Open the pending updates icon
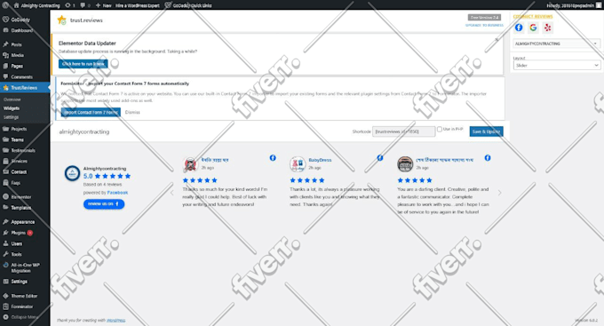Image resolution: width=604 pixels, height=326 pixels. click(x=68, y=5)
